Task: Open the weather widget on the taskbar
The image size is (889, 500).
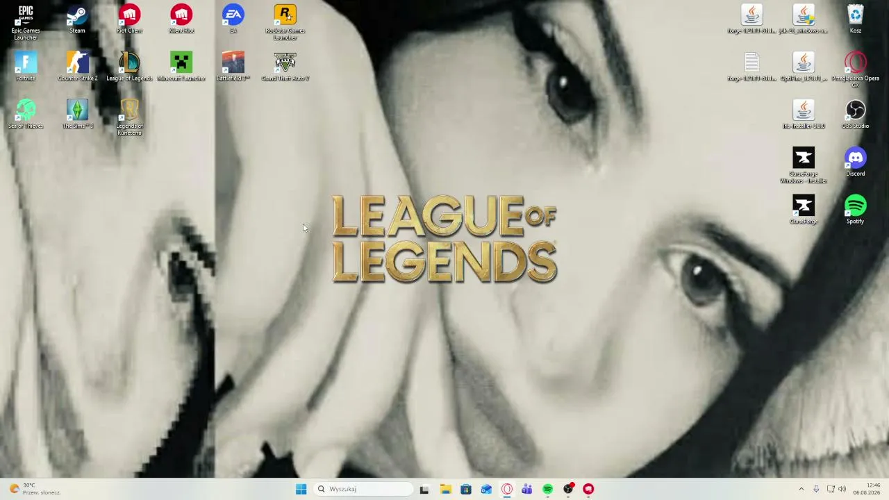Action: click(35, 489)
